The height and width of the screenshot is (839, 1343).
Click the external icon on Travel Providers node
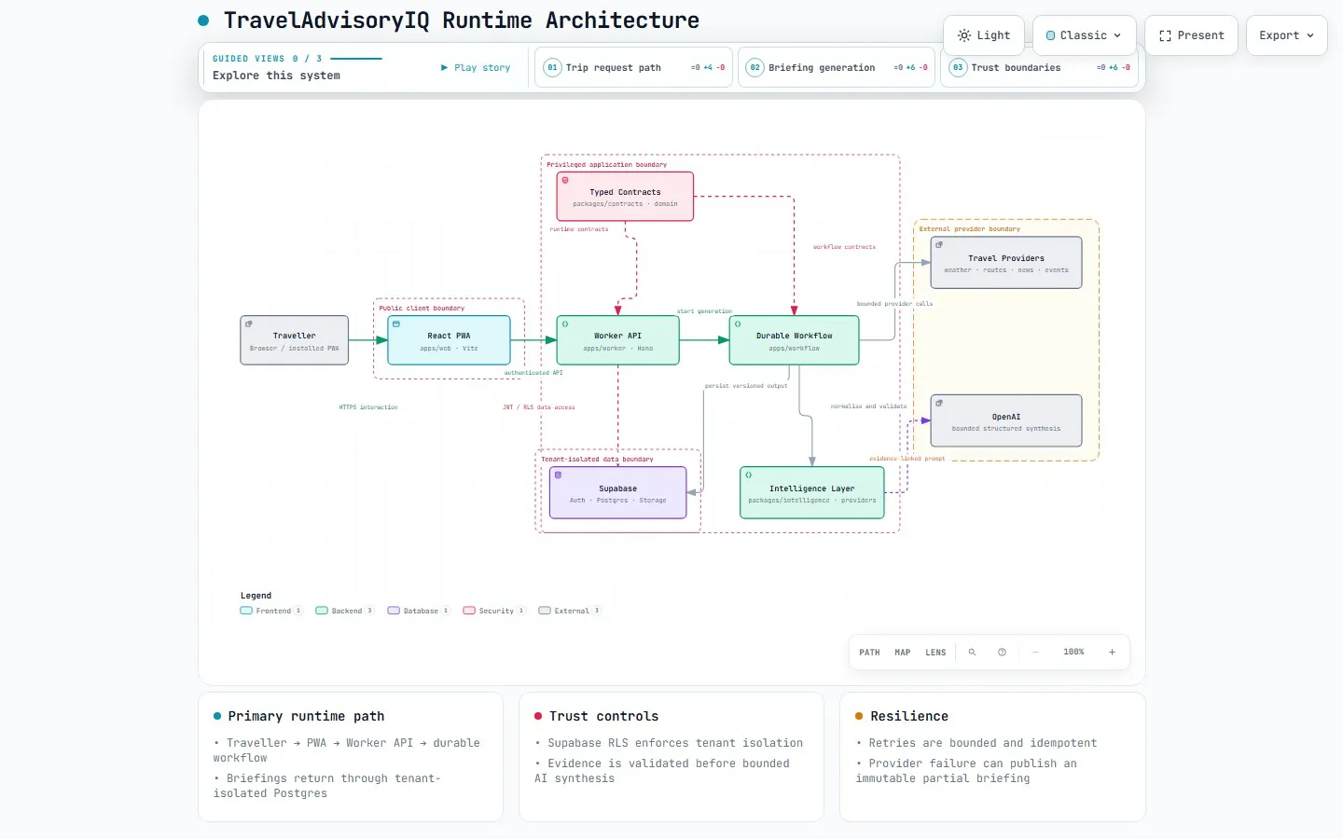(x=939, y=244)
